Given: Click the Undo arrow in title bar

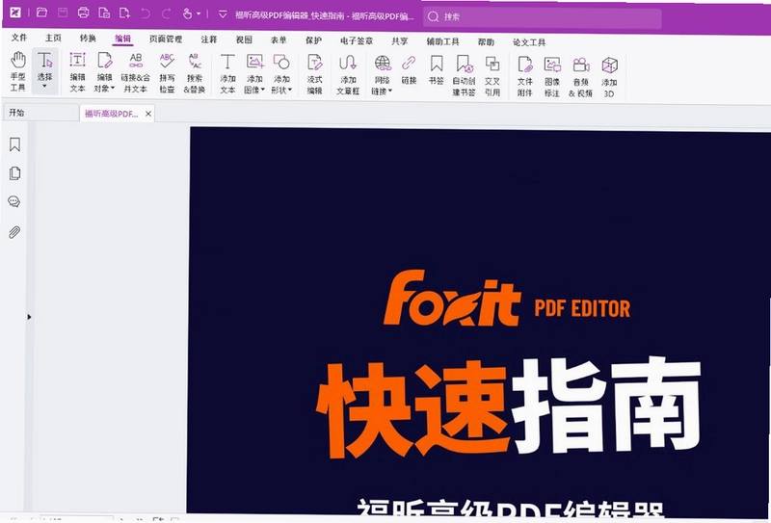Looking at the screenshot, I should [x=146, y=13].
